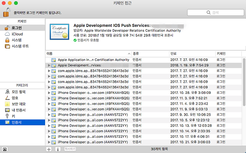Viewport: 246px width, 153px height.
Task: Select iPhone Developer row expiring 2017. 10. 17.
Action: 143,137
